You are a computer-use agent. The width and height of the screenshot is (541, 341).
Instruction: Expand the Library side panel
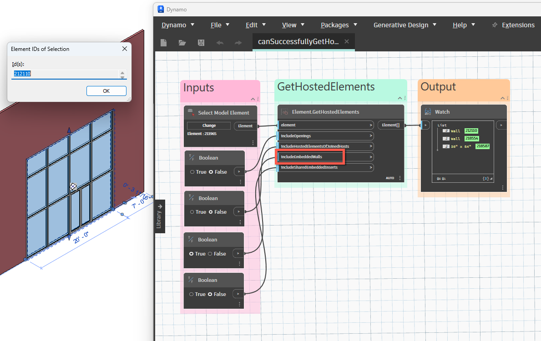[x=159, y=216]
